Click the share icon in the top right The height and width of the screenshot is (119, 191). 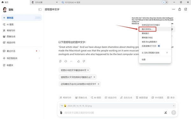pyautogui.click(x=180, y=9)
